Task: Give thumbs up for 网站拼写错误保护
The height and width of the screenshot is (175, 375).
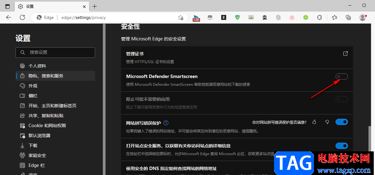Action: pyautogui.click(x=314, y=122)
